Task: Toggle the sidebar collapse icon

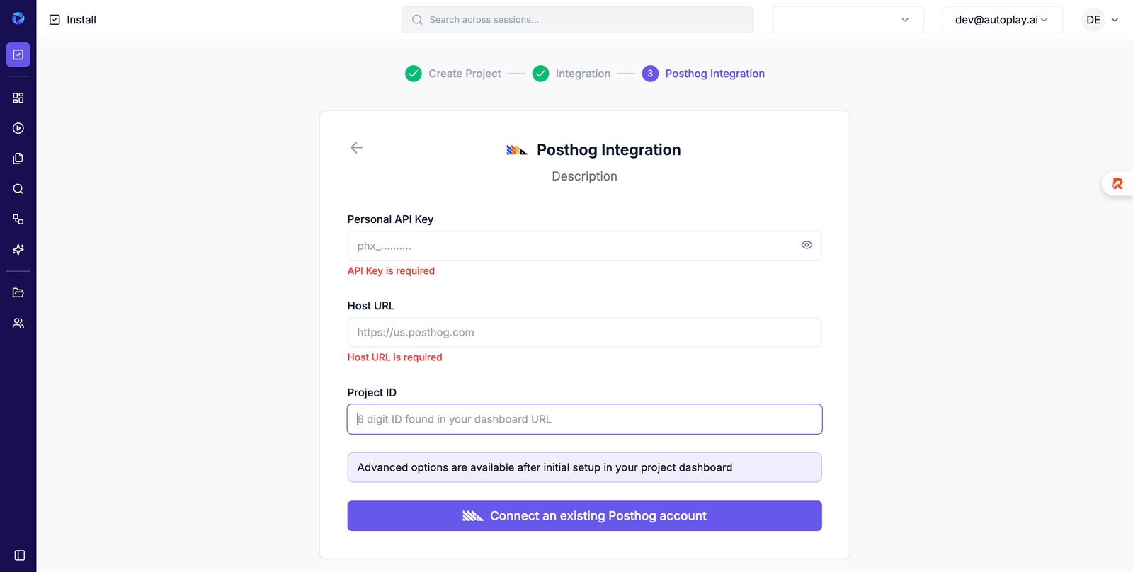Action: click(20, 555)
